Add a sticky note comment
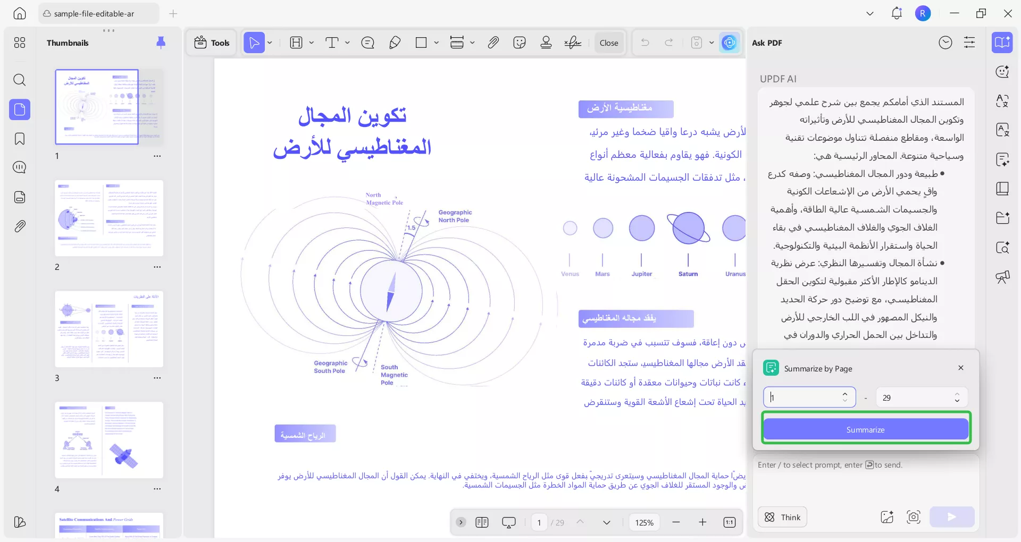The image size is (1021, 542). point(367,43)
